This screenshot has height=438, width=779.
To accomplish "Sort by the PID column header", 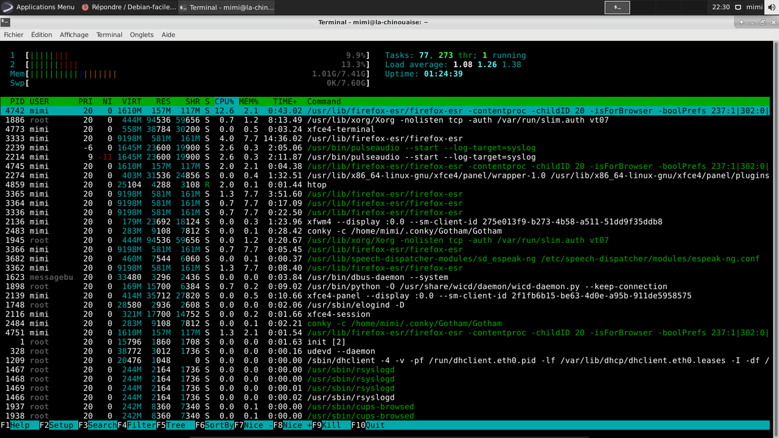I will point(18,102).
